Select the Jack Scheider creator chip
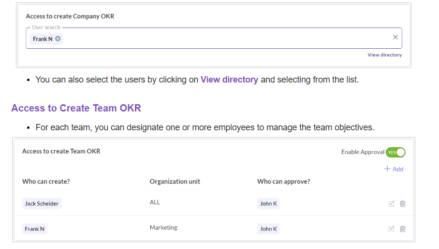 (x=42, y=204)
